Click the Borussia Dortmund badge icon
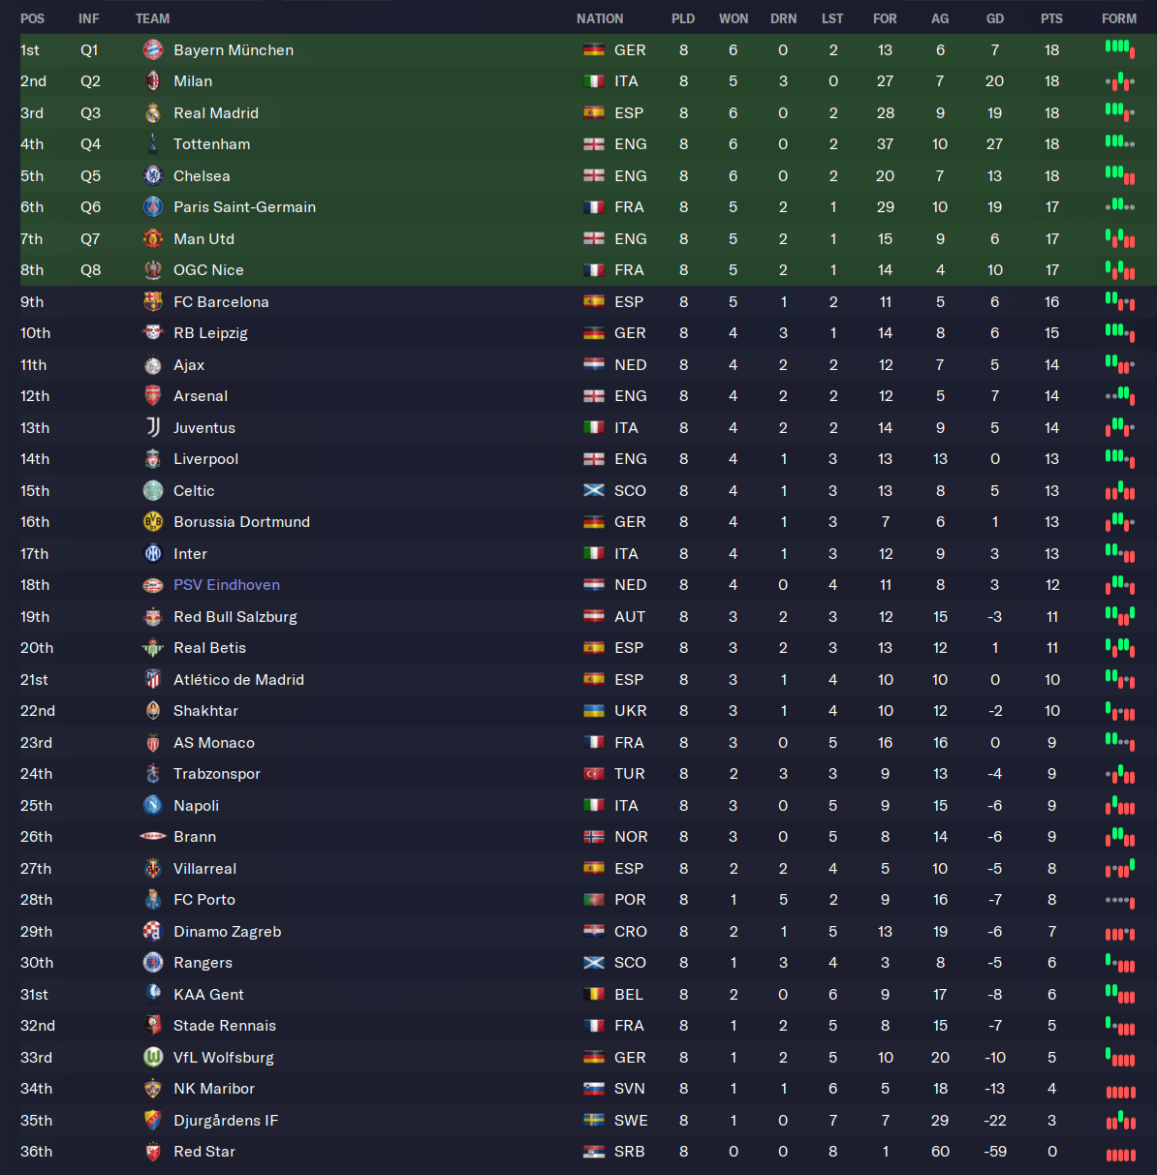 pyautogui.click(x=152, y=522)
